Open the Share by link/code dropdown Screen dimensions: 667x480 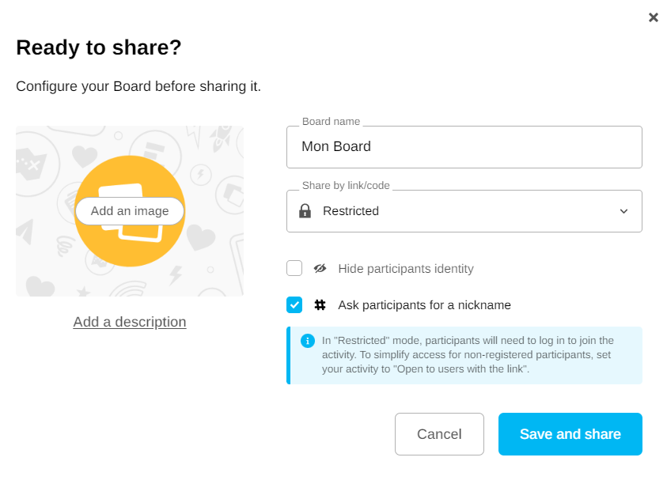(x=464, y=211)
